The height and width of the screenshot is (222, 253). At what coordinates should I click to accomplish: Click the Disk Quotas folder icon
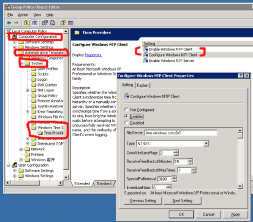[34, 85]
